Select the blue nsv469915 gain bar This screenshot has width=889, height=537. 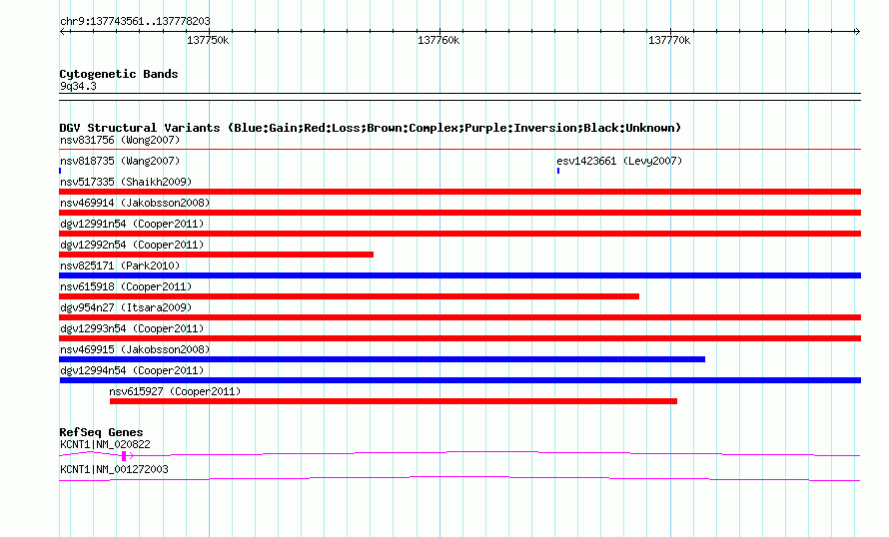coord(383,359)
